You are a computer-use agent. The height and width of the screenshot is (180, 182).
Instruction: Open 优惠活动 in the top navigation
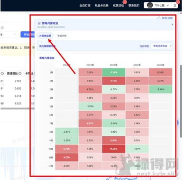(x=118, y=5)
